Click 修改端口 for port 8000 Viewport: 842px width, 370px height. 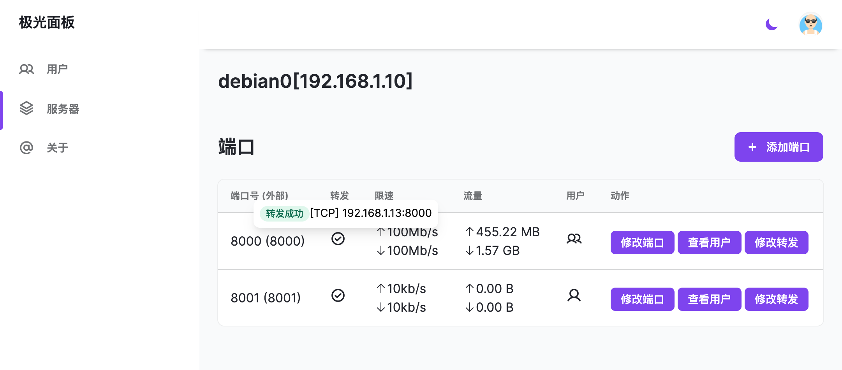click(x=642, y=243)
